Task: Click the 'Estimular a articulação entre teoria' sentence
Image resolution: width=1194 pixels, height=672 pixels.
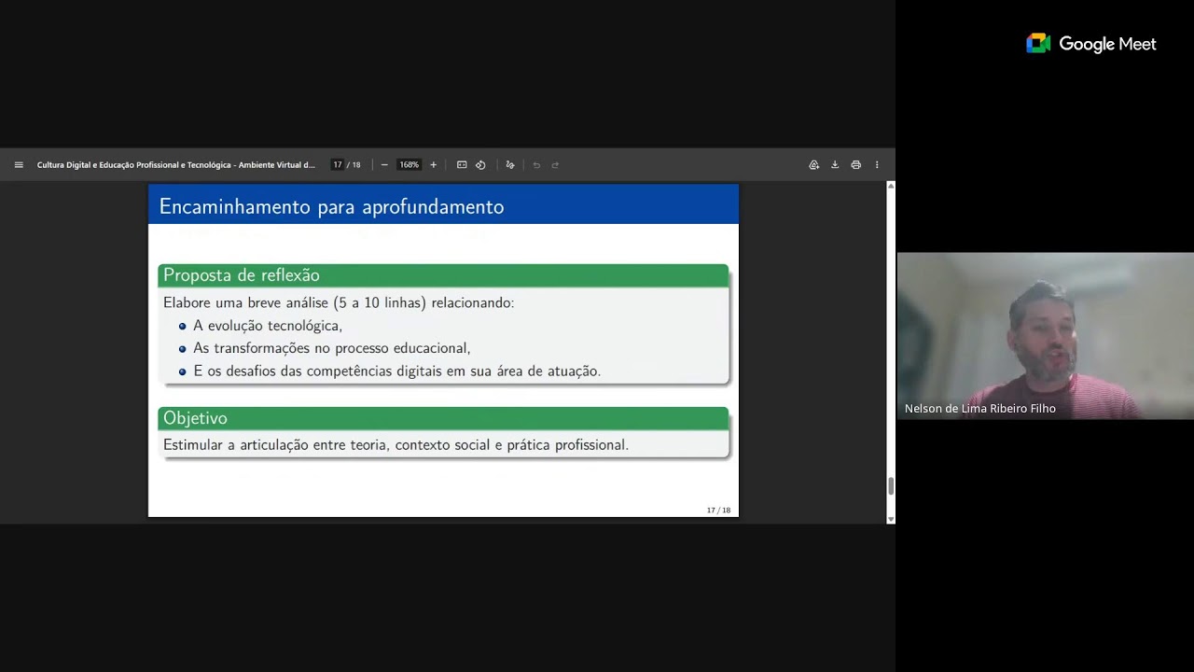Action: click(x=396, y=445)
